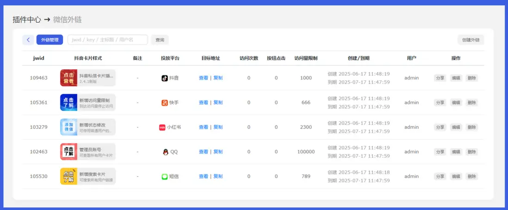Click 查看 link in row 102463
Image resolution: width=508 pixels, height=210 pixels.
pyautogui.click(x=204, y=151)
